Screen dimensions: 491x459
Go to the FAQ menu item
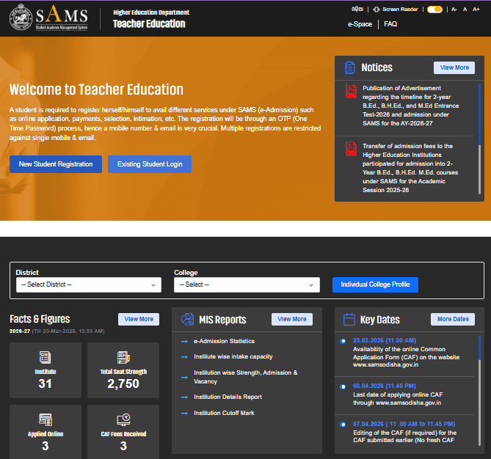pyautogui.click(x=390, y=24)
